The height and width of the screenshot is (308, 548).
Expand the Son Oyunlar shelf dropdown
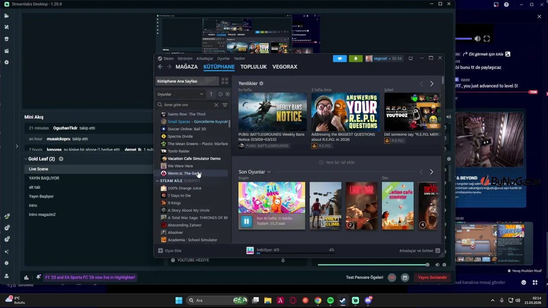pyautogui.click(x=269, y=172)
